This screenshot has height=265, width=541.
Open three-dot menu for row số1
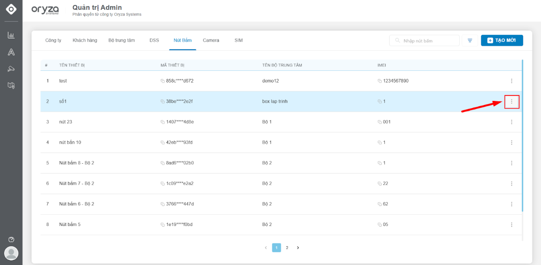coord(511,102)
